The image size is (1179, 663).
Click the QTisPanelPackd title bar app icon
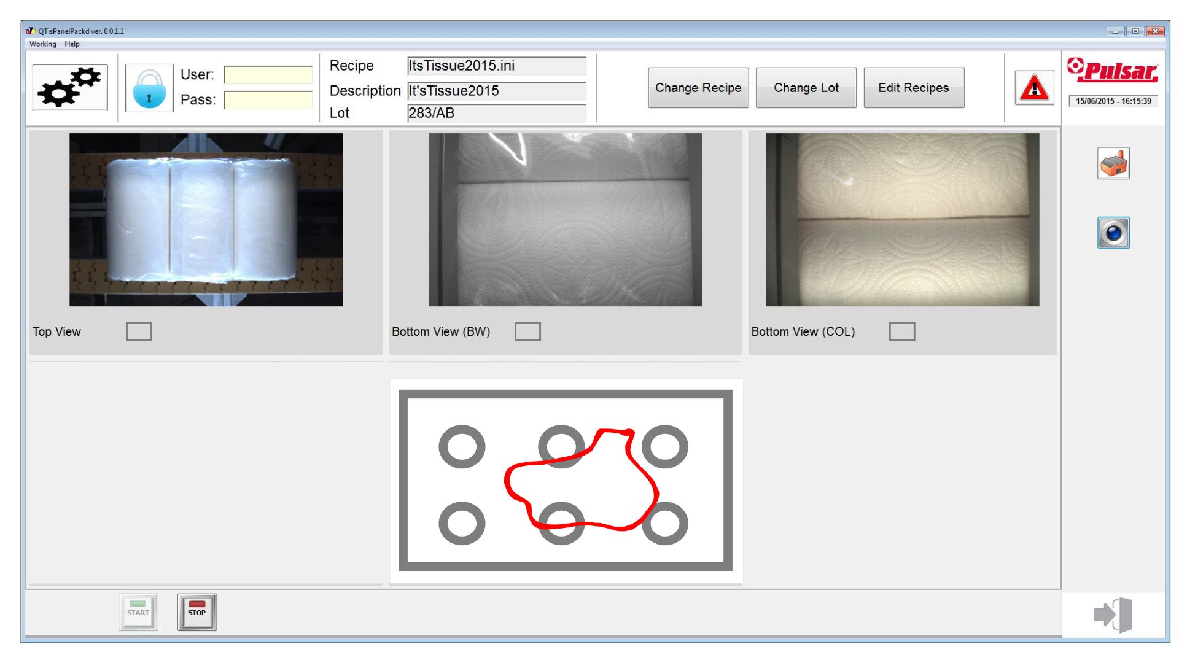pos(31,31)
